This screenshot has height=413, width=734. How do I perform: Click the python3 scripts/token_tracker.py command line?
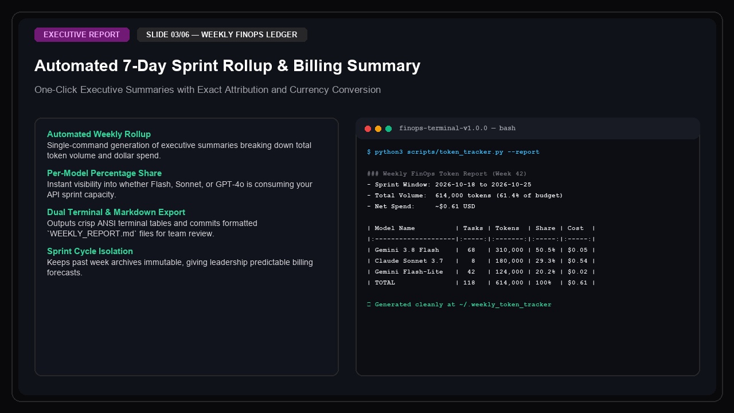click(x=453, y=152)
